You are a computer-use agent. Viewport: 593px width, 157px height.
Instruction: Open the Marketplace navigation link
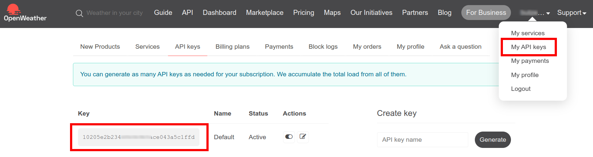[x=264, y=13]
